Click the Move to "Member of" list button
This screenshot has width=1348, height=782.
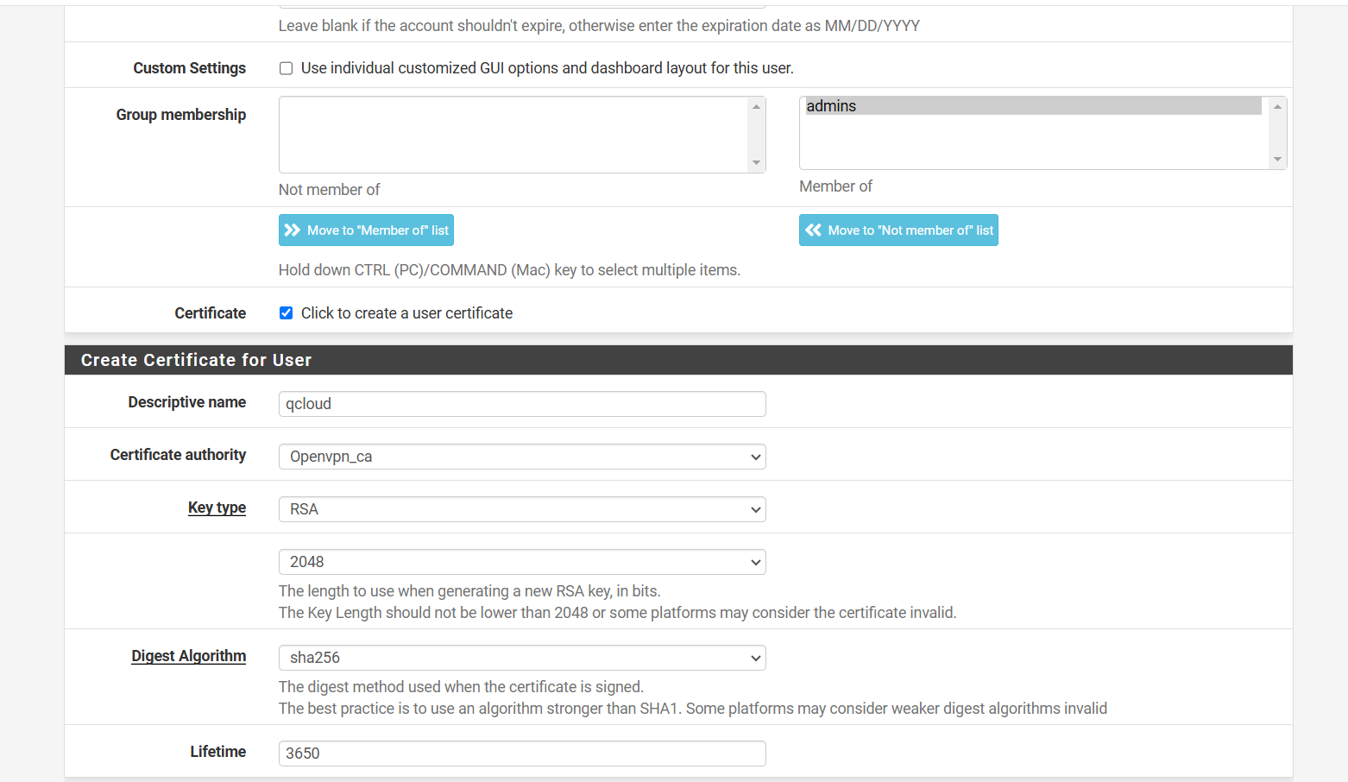point(366,230)
